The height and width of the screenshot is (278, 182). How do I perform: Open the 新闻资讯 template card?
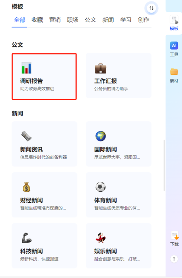[44, 144]
